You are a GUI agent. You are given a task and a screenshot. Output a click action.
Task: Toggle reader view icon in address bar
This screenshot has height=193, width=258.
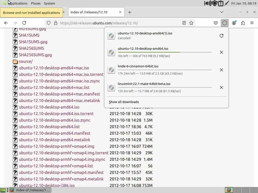click(184, 23)
